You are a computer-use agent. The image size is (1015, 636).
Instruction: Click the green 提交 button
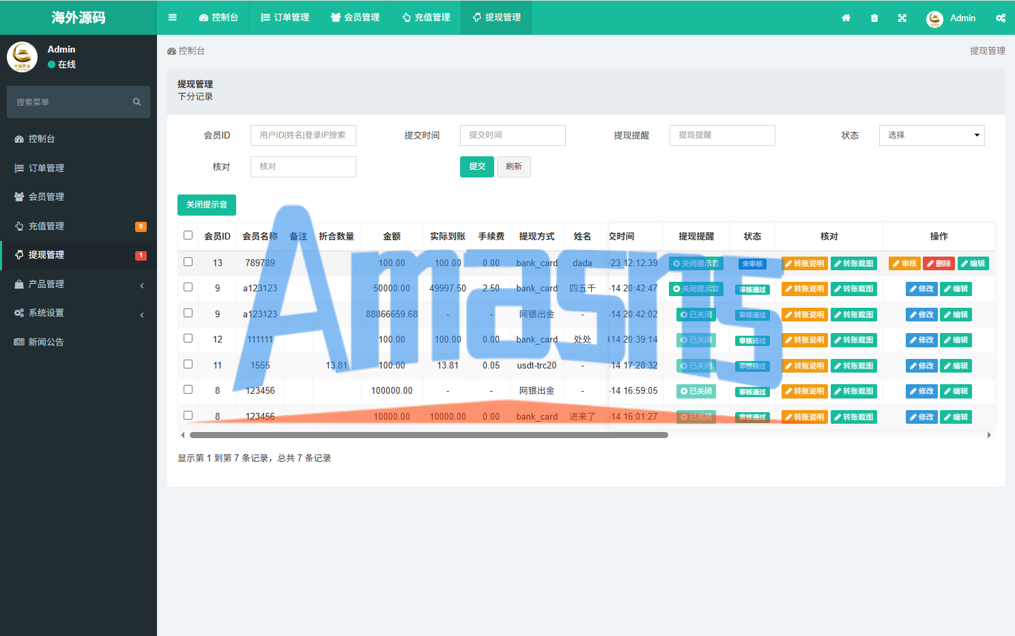pyautogui.click(x=476, y=167)
